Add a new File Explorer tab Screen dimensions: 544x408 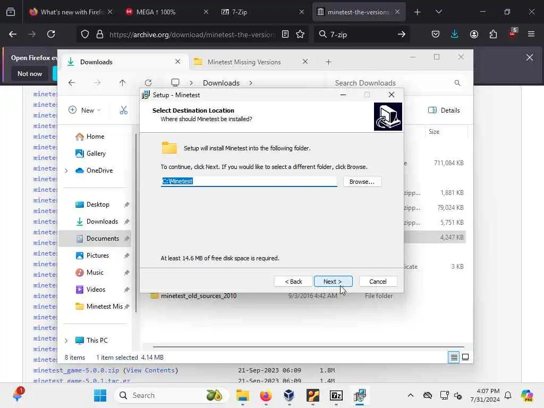click(328, 62)
